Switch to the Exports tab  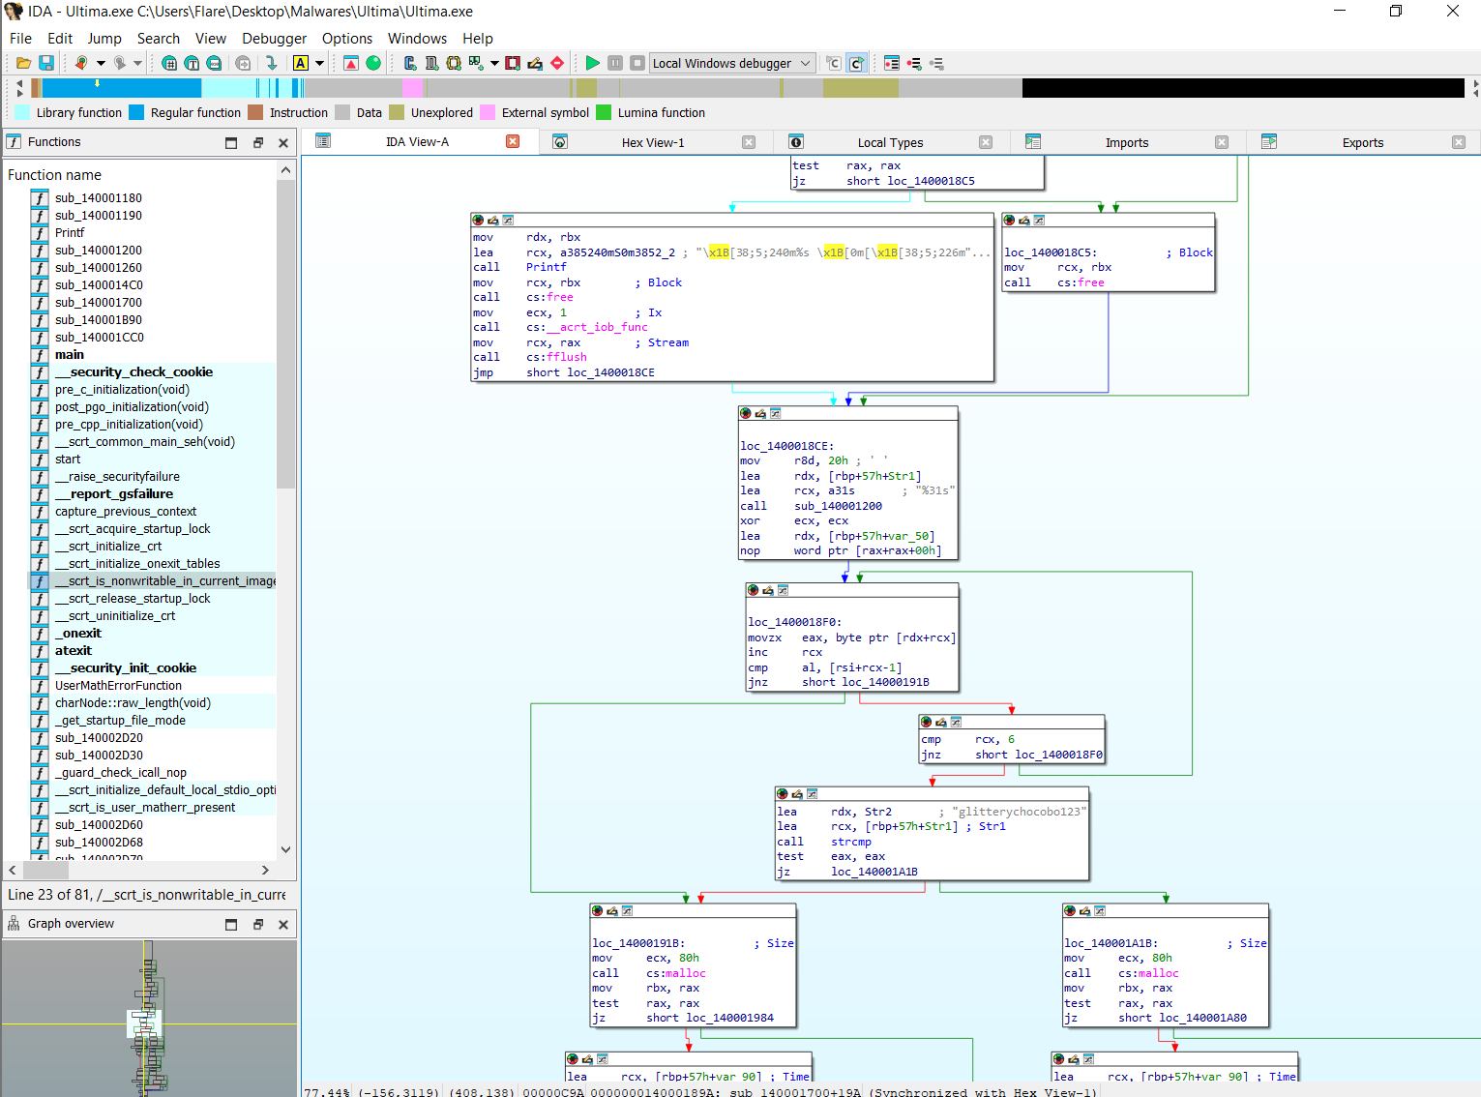coord(1362,142)
